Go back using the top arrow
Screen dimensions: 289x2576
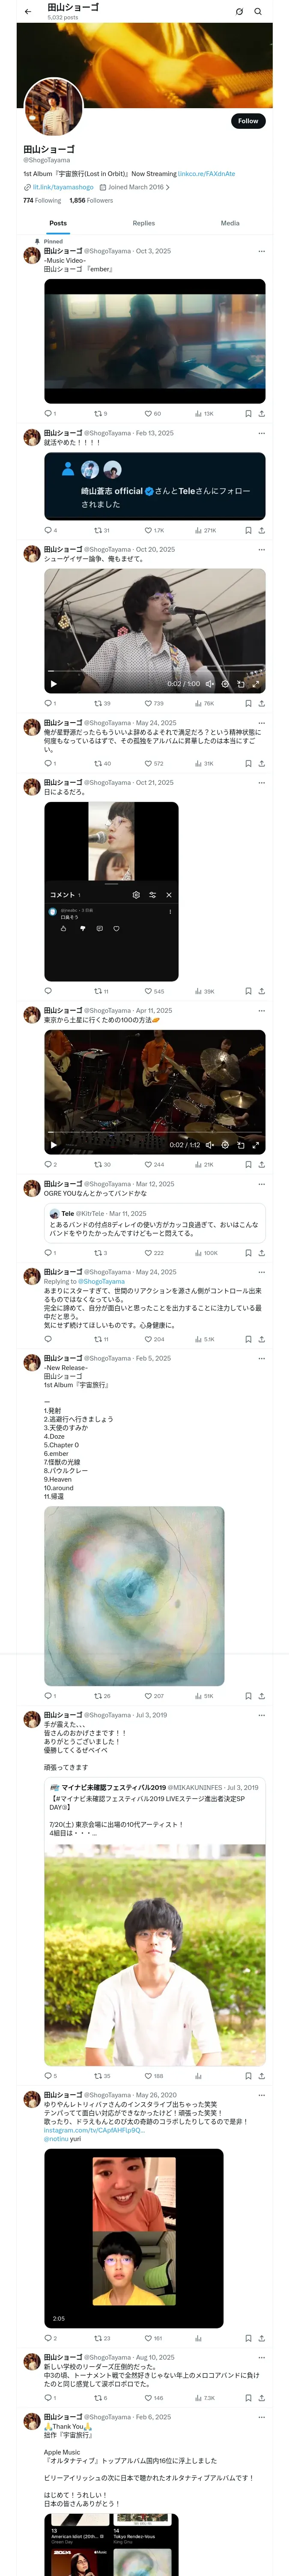pos(28,11)
